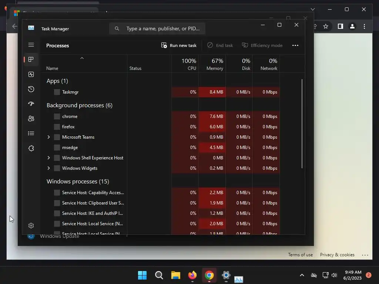This screenshot has height=284, width=379.
Task: Select Service Host: Capability Acces... row
Action: (160, 193)
